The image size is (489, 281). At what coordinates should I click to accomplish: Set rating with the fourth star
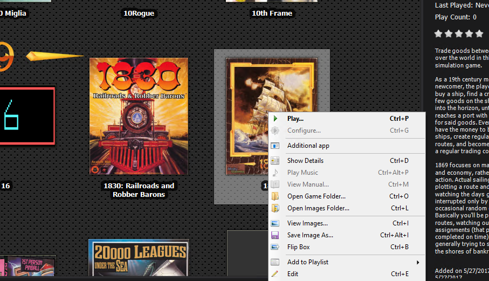(469, 33)
